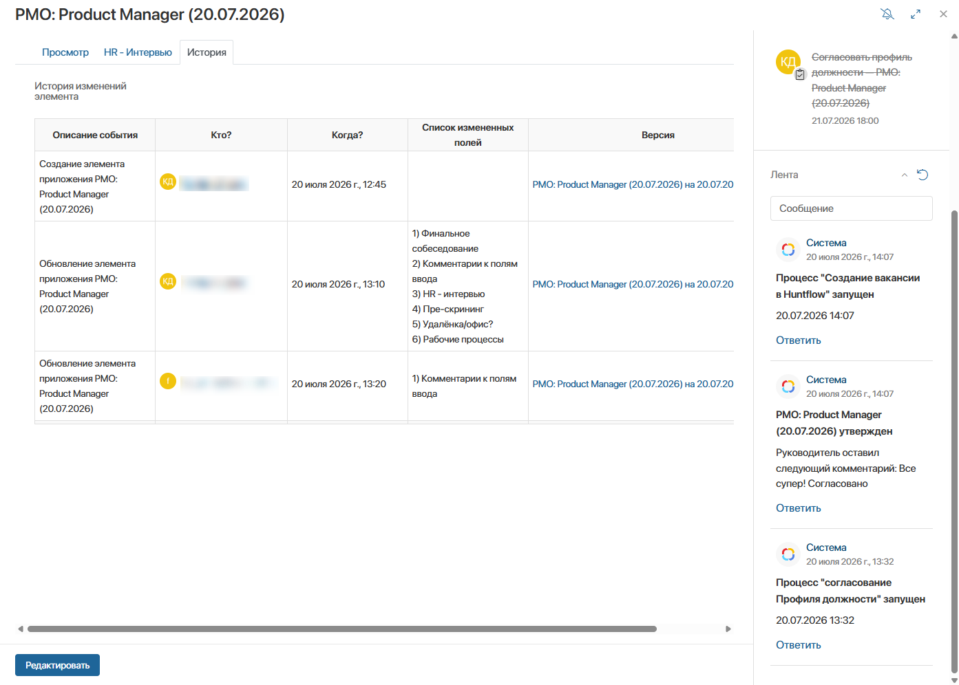The height and width of the screenshot is (685, 959).
Task: Collapse the Лента section with the chevron
Action: click(x=905, y=175)
